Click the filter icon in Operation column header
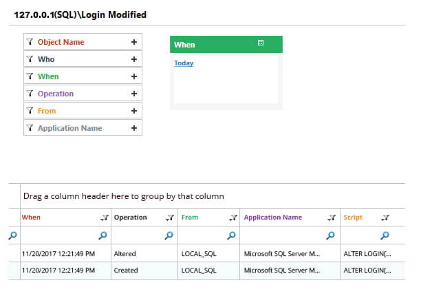This screenshot has width=421, height=296. point(169,218)
